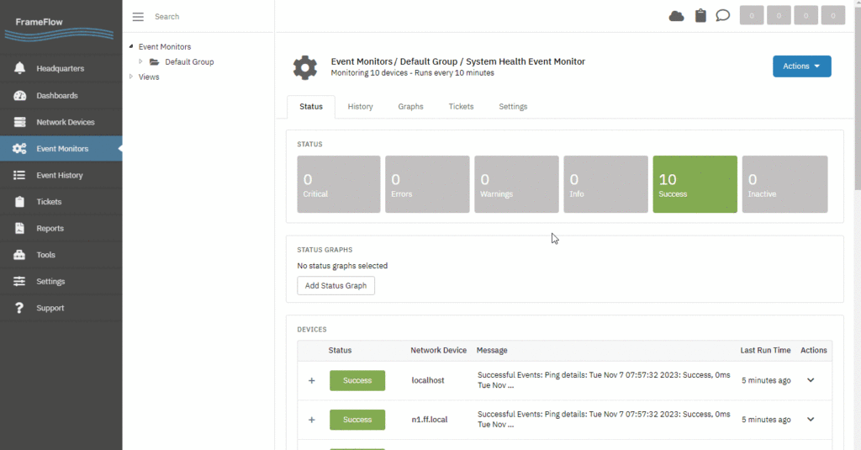Open localhost row actions chevron
Viewport: 861px width, 450px height.
tap(811, 380)
